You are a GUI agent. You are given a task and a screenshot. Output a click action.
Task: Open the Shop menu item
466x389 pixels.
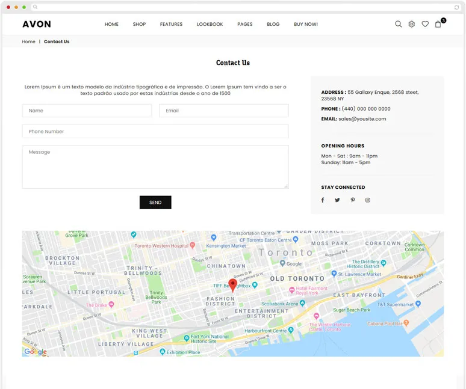[x=139, y=24]
